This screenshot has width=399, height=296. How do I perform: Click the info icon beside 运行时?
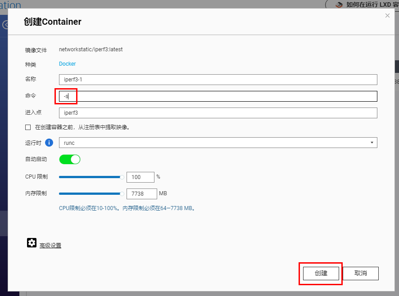coord(49,143)
